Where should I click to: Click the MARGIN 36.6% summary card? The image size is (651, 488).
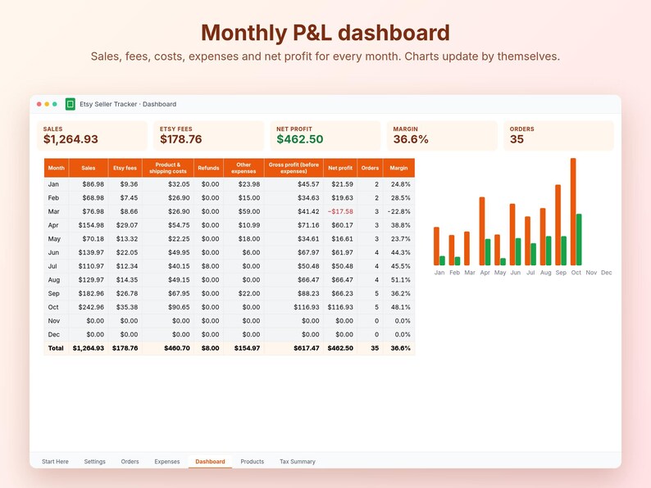click(x=442, y=136)
